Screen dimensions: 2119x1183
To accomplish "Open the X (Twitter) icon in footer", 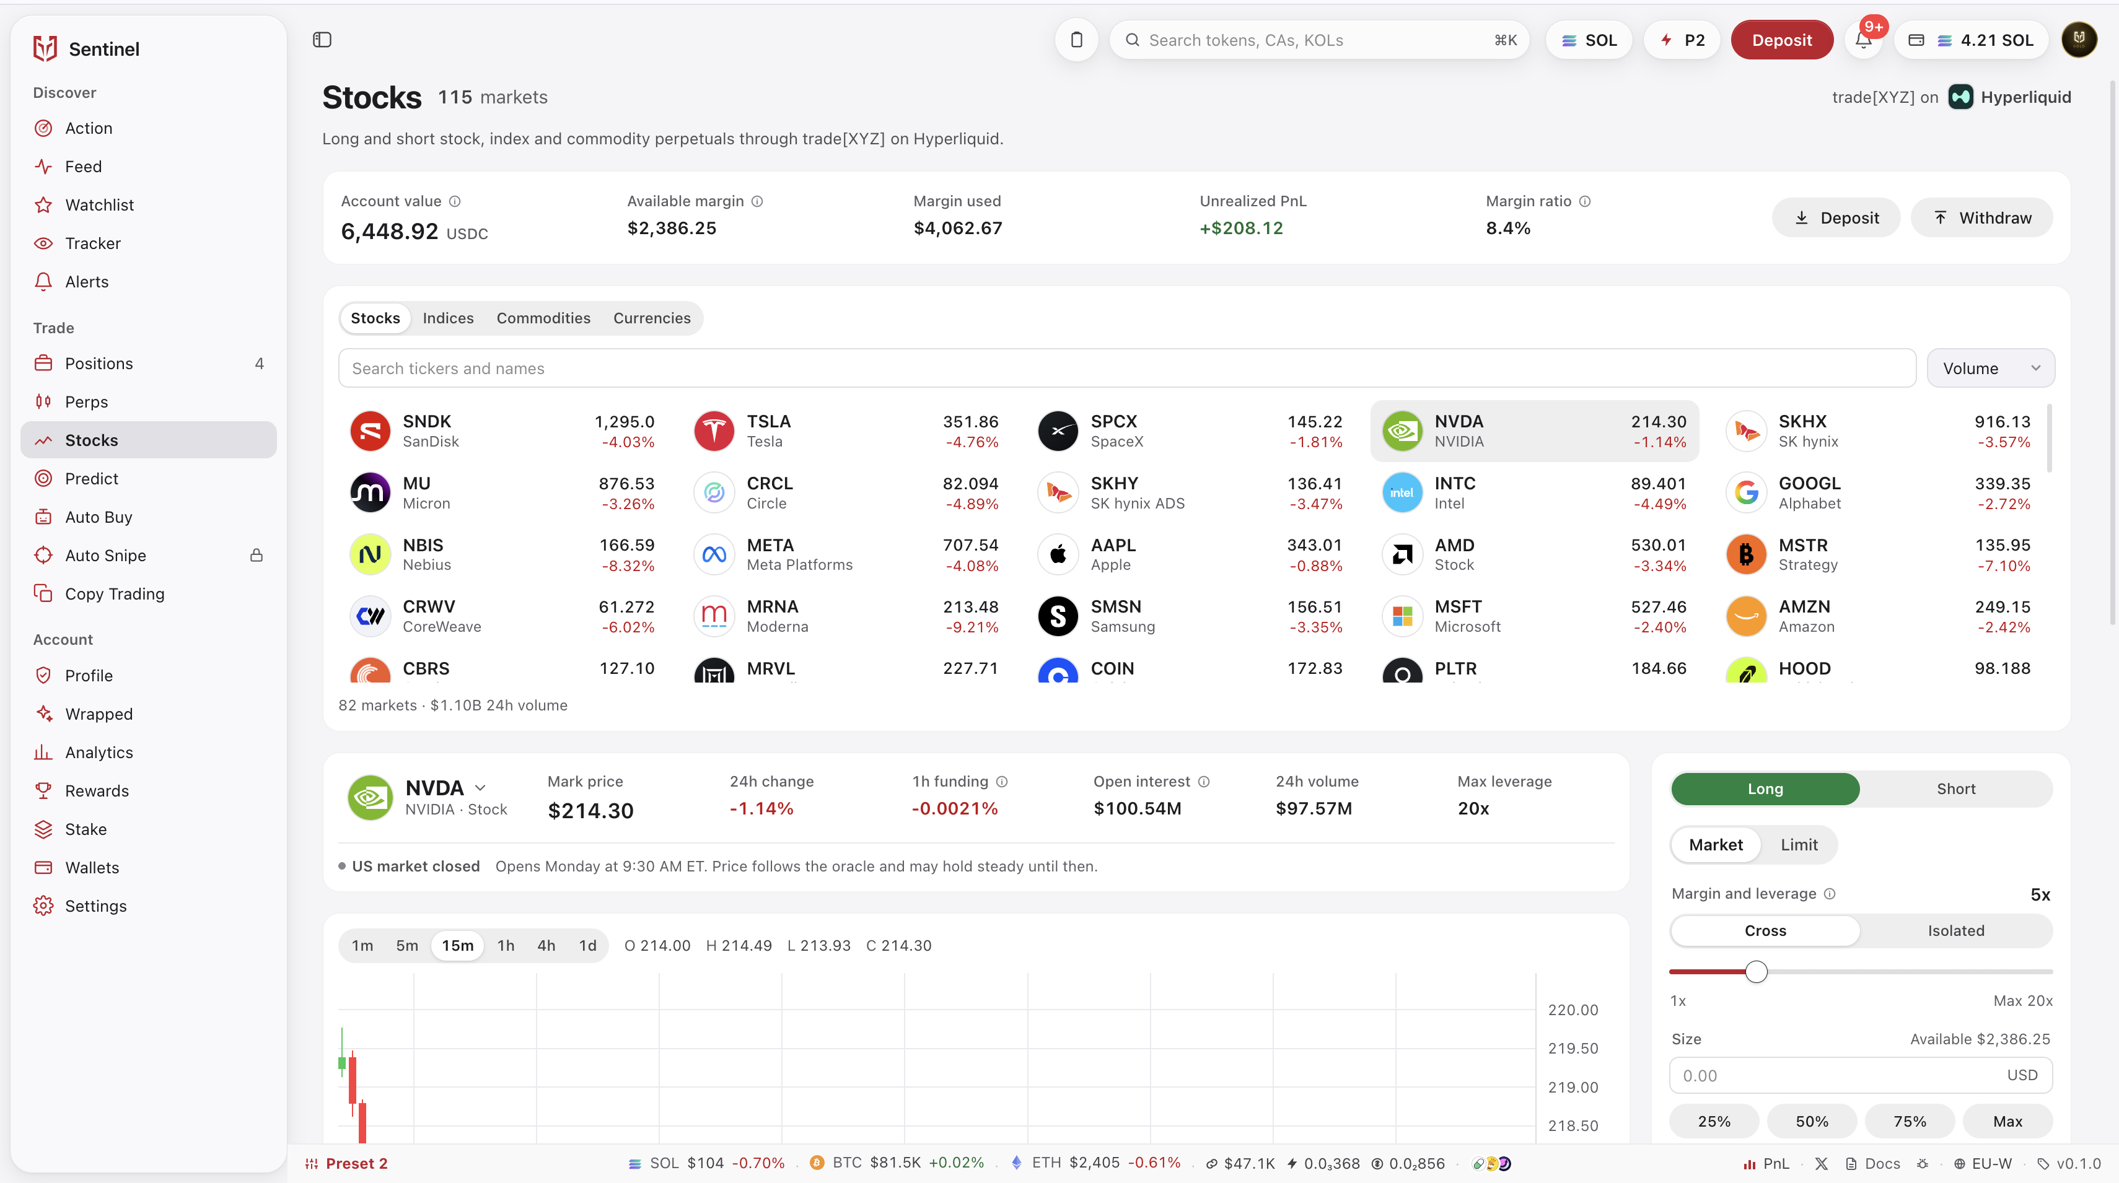I will tap(1821, 1164).
